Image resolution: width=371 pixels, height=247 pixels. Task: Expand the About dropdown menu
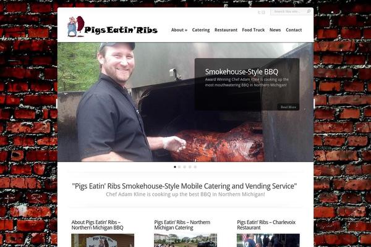pyautogui.click(x=179, y=30)
